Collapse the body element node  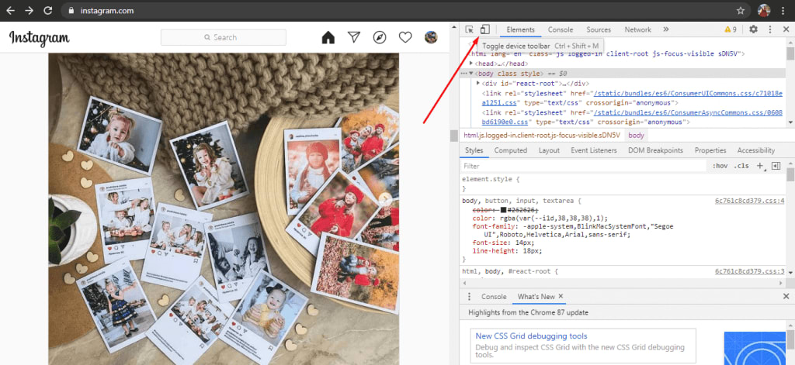(x=471, y=74)
